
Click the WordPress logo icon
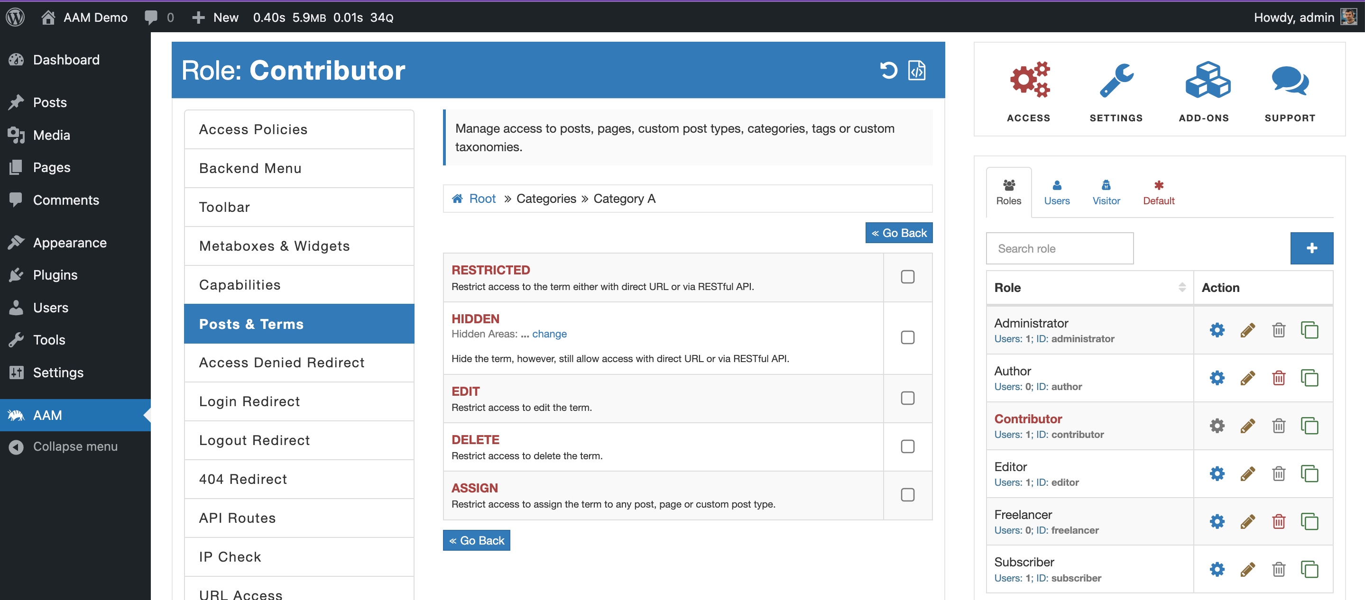[x=15, y=17]
